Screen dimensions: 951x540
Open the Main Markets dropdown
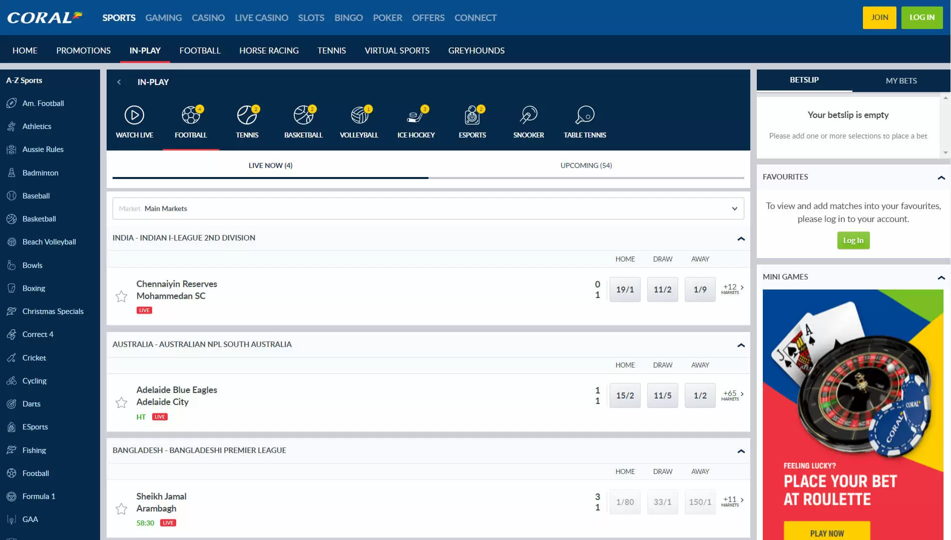tap(428, 208)
